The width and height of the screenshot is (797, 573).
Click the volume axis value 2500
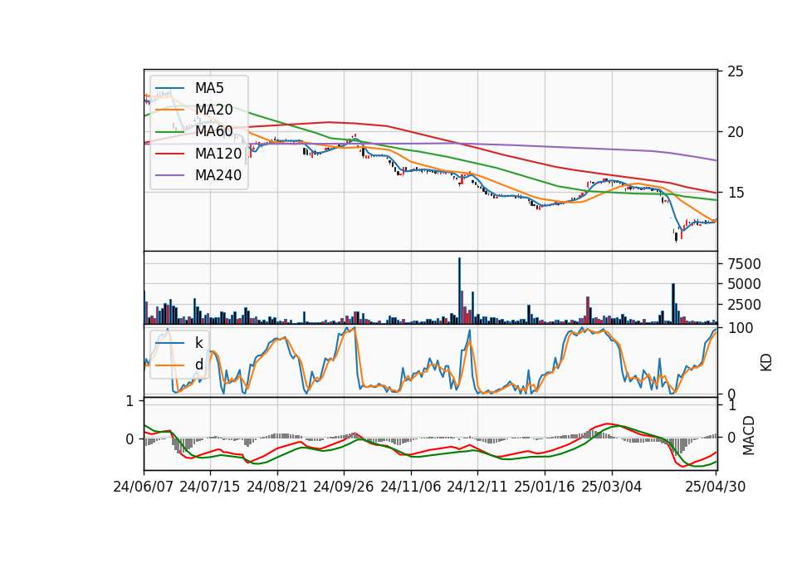744,305
